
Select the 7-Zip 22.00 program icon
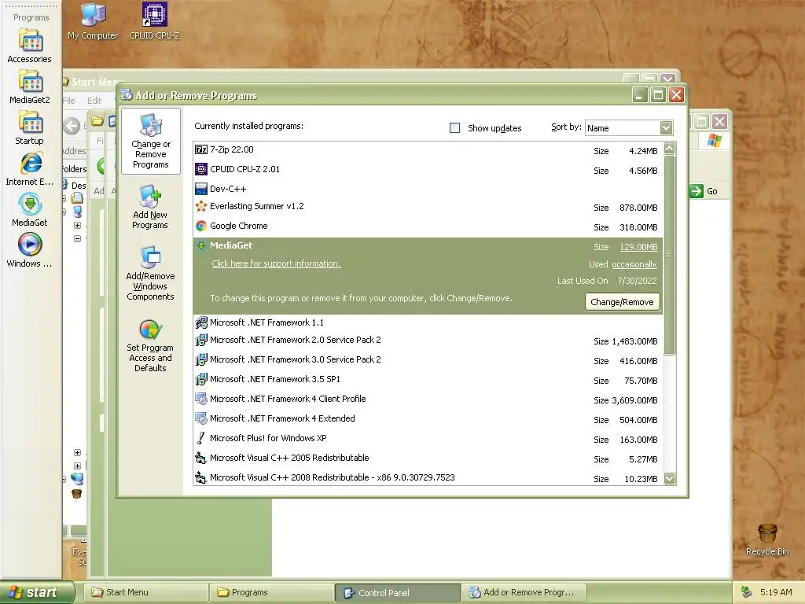201,149
